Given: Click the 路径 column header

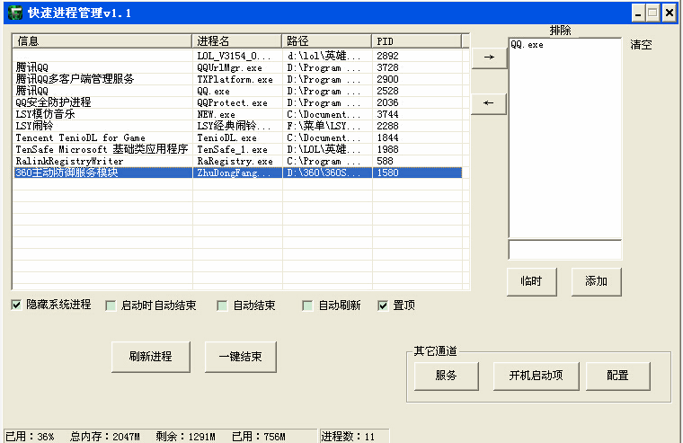Looking at the screenshot, I should click(x=326, y=41).
